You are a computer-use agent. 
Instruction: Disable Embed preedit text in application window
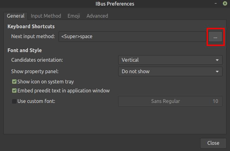[14, 91]
